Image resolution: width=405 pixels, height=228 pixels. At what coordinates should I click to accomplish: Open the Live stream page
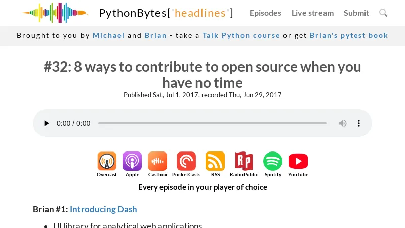[312, 13]
